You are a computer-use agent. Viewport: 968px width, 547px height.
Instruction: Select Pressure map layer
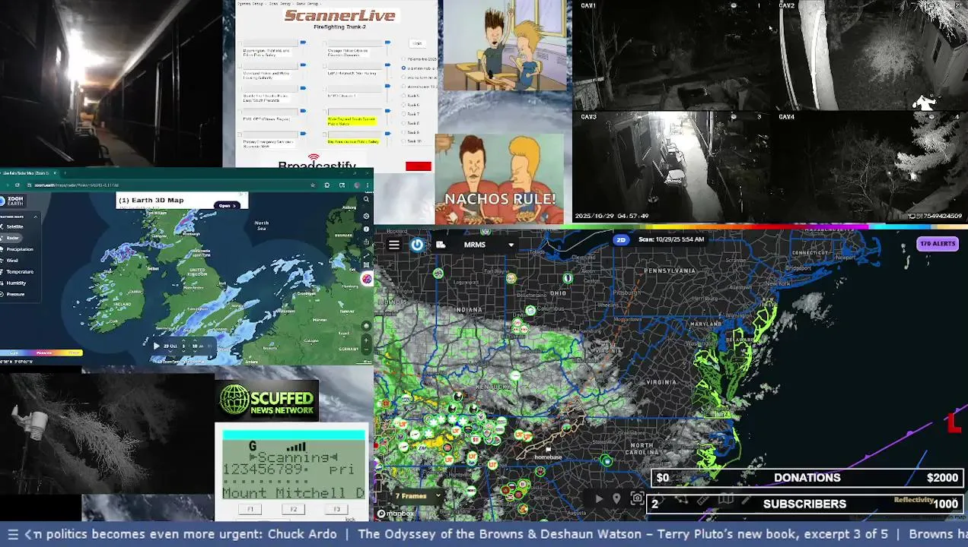click(x=15, y=294)
